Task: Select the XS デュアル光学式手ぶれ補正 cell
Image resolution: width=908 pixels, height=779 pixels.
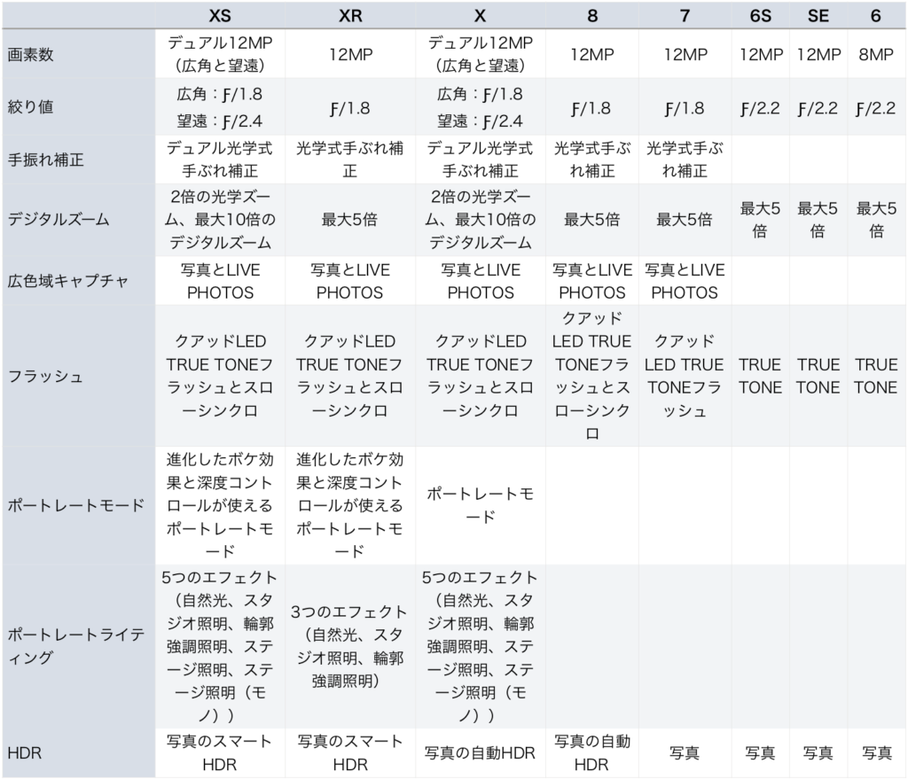Action: [x=220, y=160]
